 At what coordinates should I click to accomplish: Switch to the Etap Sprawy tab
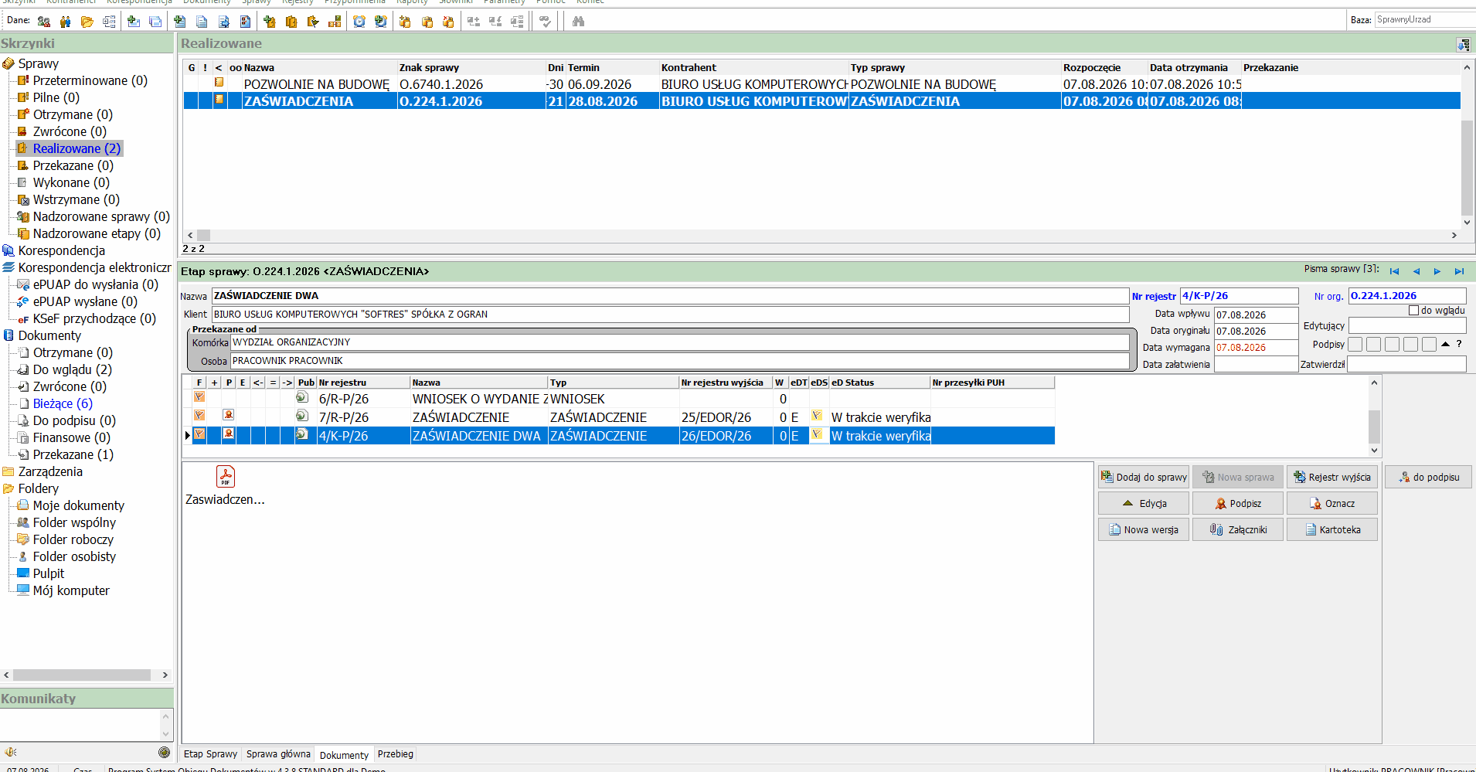coord(210,754)
